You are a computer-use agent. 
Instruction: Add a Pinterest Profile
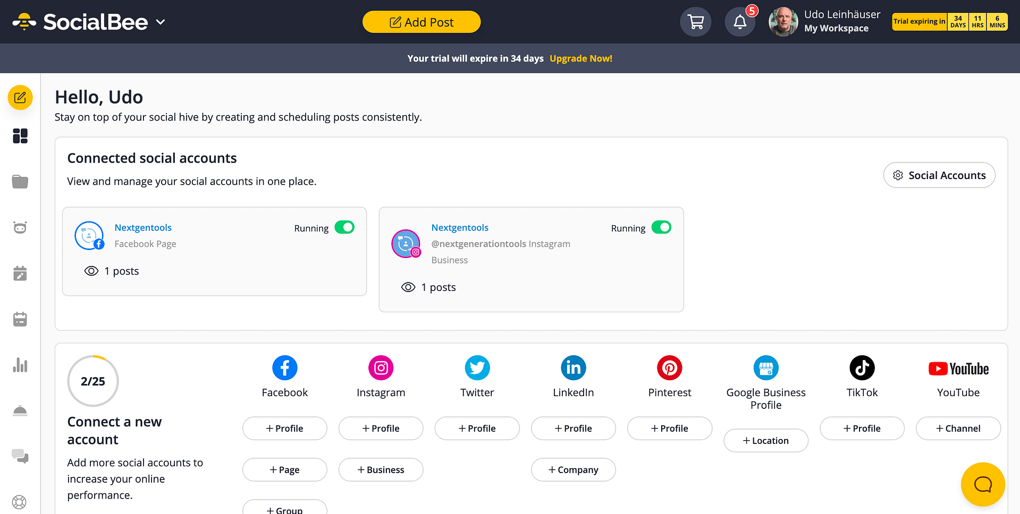point(670,429)
